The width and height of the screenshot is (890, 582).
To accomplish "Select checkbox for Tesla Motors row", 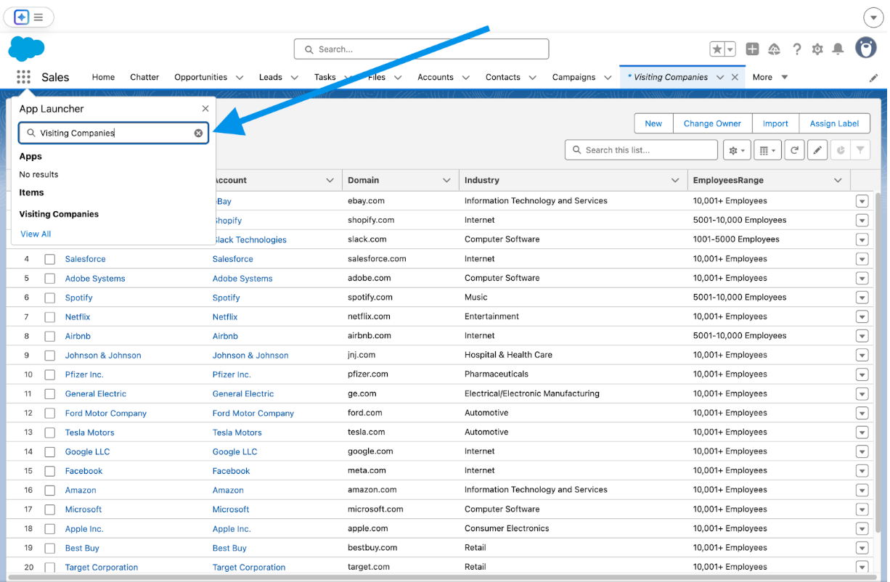I will pos(50,433).
